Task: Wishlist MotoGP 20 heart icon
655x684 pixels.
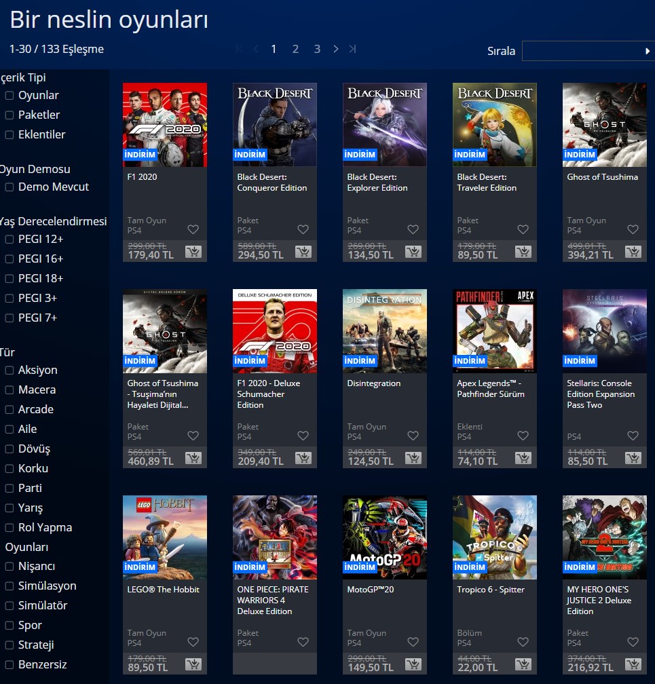Action: coord(413,642)
